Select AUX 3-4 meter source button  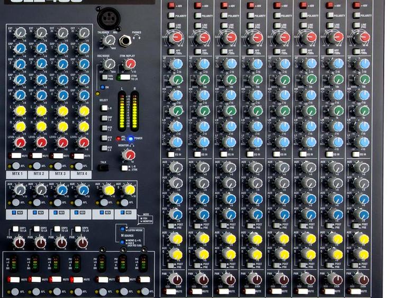104,138
